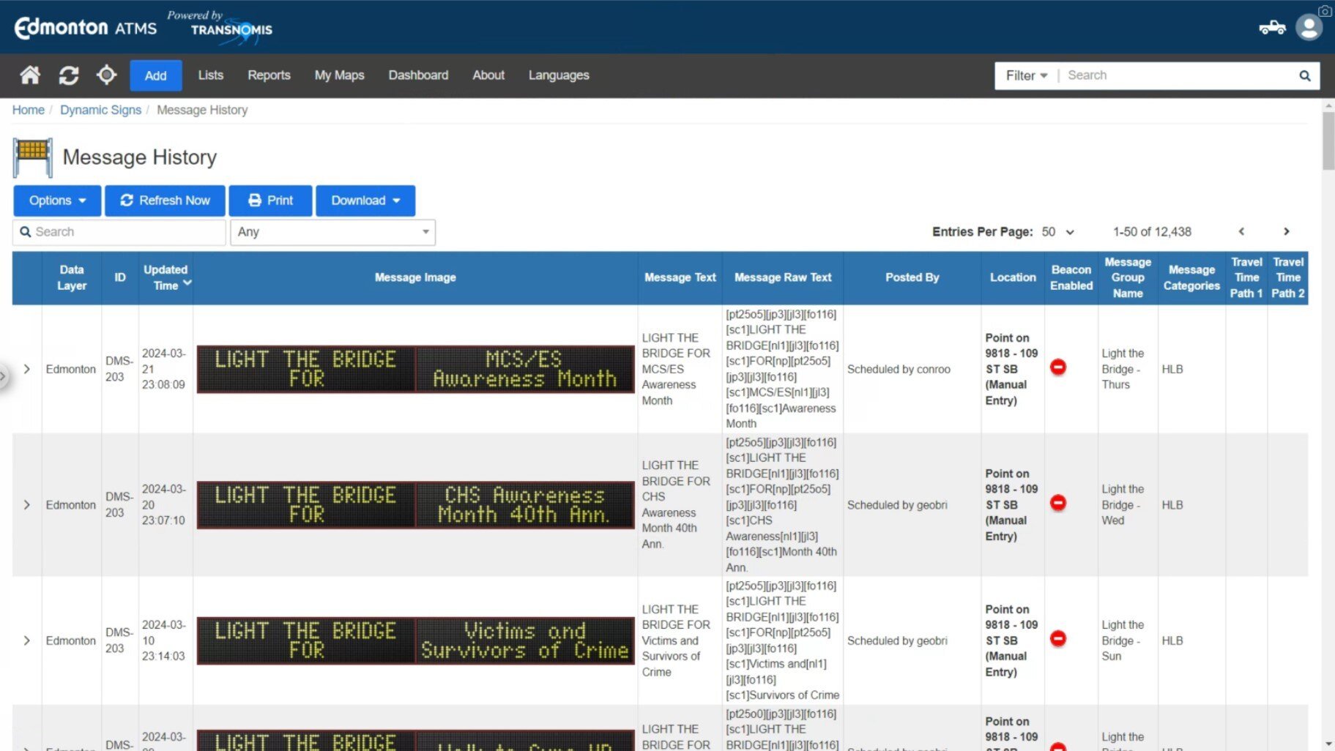Click into the table Search field
1335x751 pixels.
point(119,232)
